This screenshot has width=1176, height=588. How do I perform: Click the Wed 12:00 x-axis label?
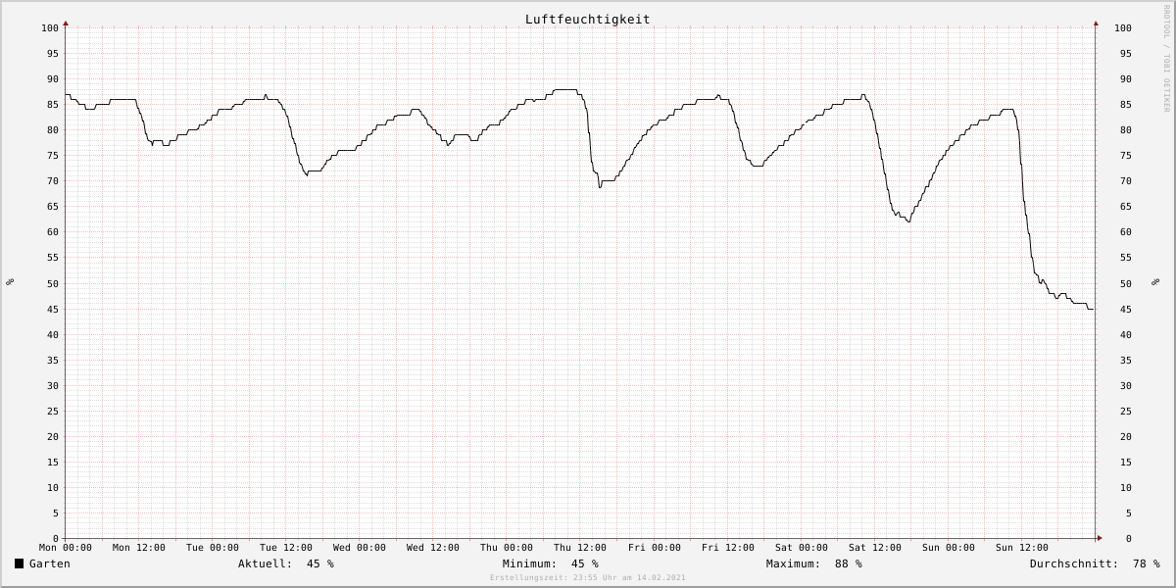coord(433,548)
